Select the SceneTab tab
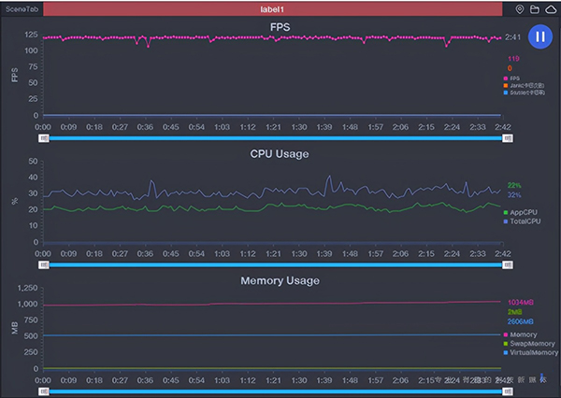The width and height of the screenshot is (561, 398). (x=20, y=9)
